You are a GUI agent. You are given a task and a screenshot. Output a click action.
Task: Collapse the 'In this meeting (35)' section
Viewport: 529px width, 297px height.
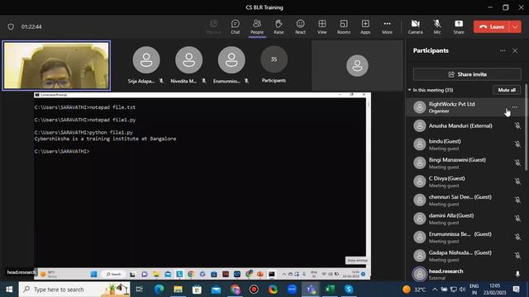coord(409,90)
